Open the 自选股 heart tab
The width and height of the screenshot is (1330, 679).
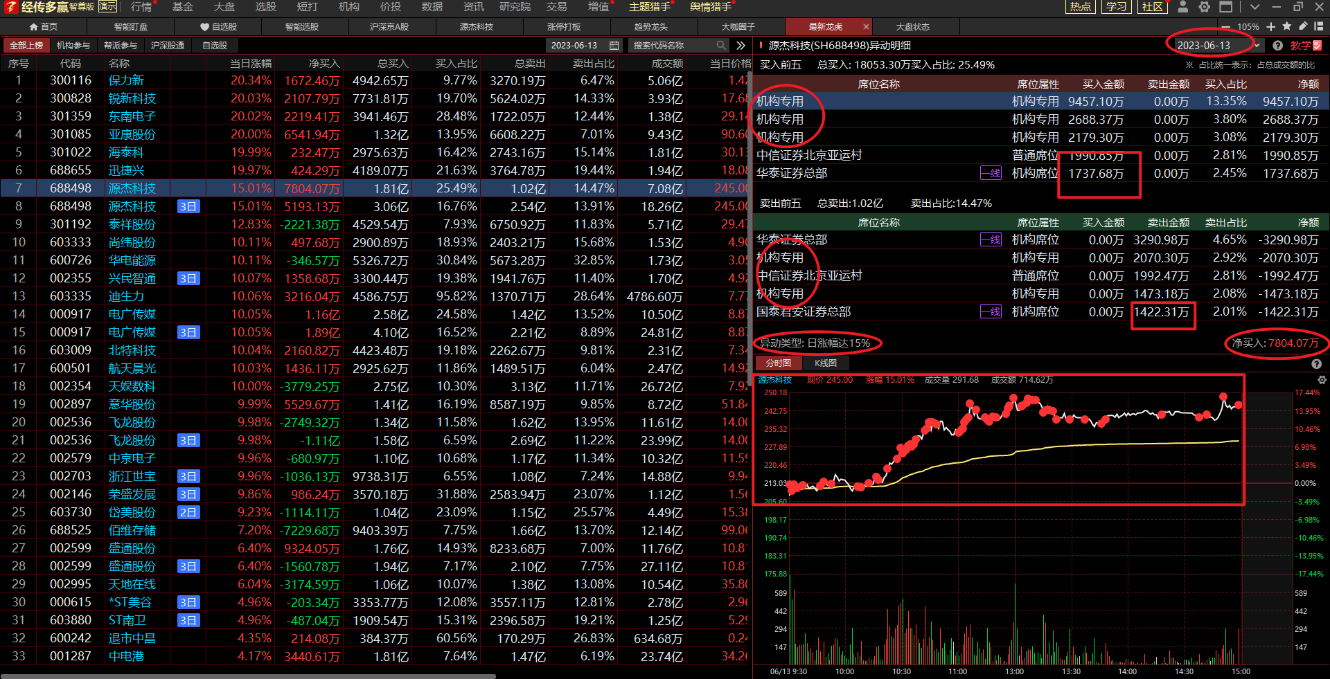[x=218, y=27]
